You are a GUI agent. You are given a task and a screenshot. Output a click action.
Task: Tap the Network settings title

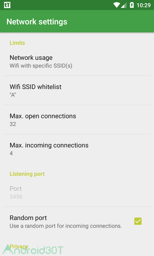(x=37, y=22)
